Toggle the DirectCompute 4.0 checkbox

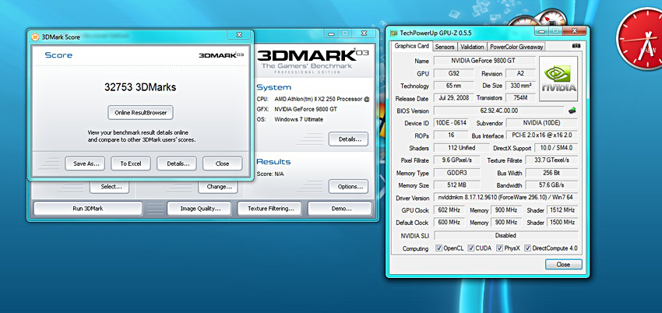coord(527,248)
